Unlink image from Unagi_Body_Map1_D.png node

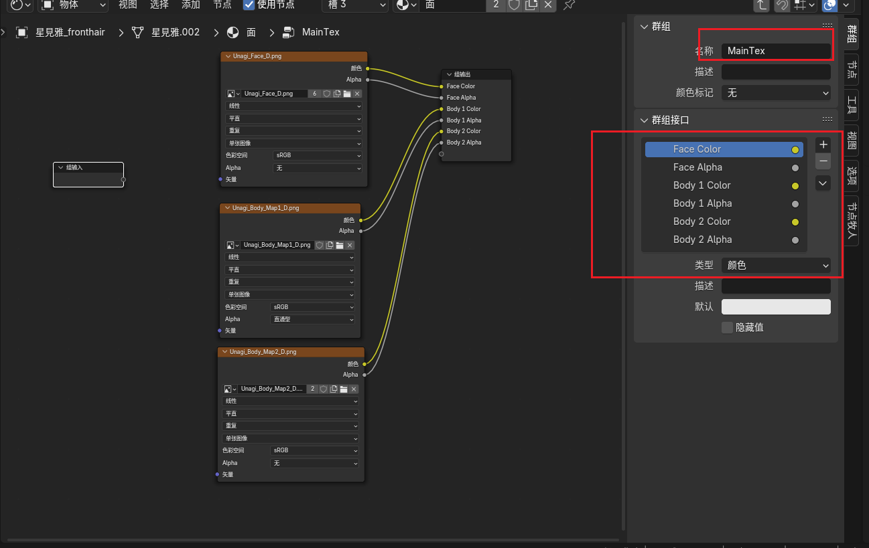click(350, 246)
